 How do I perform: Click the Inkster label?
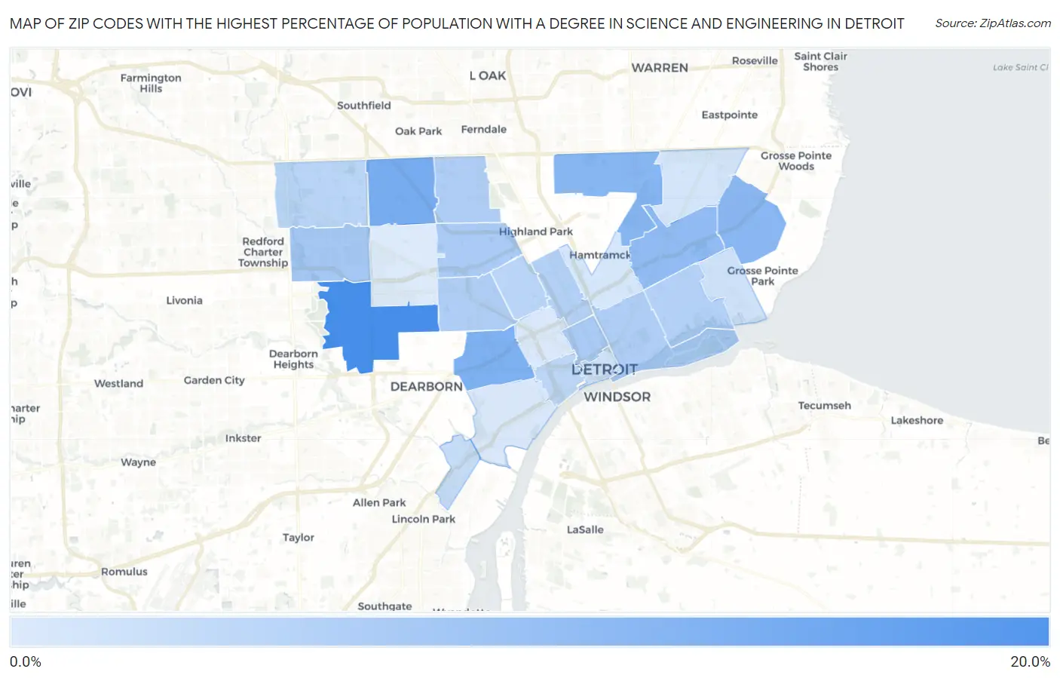coord(243,438)
